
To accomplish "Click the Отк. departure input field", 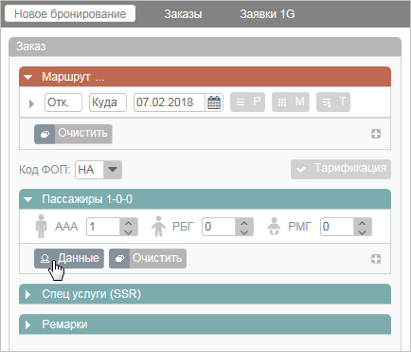I will tap(63, 102).
